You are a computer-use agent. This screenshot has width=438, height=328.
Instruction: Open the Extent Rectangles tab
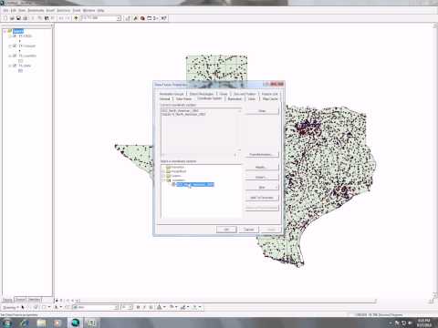click(x=202, y=94)
